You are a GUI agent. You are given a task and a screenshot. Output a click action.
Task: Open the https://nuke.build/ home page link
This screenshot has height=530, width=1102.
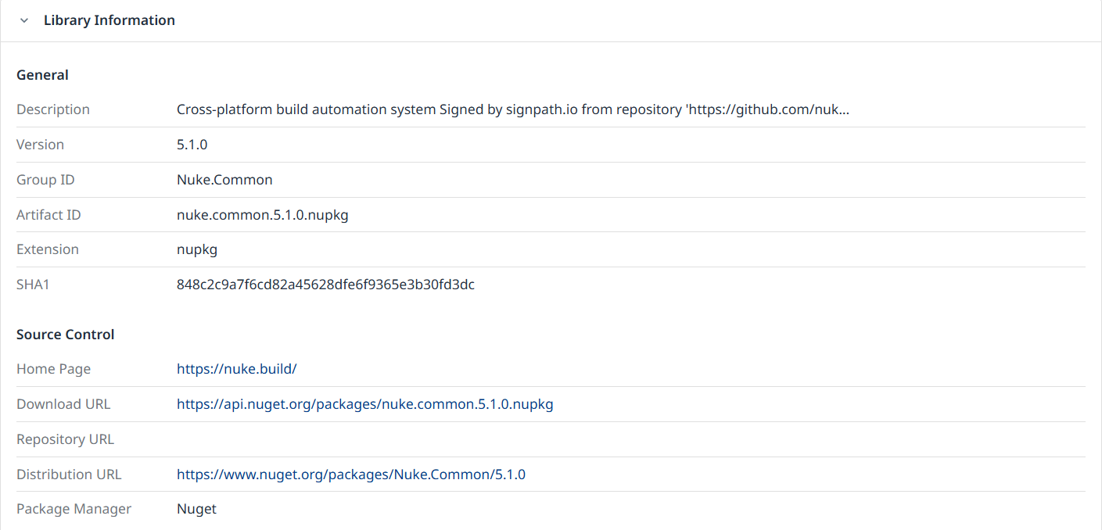point(236,369)
